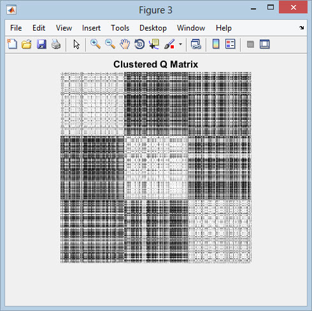Insert a colorbar from the toolbar
The image size is (312, 311).
216,44
